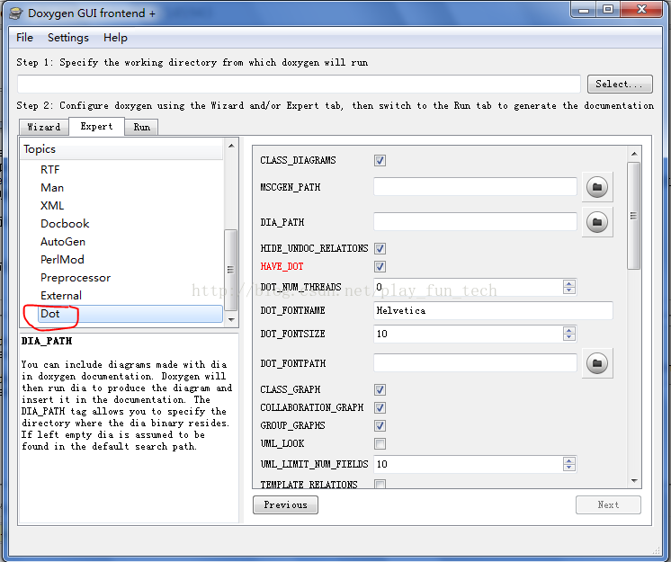Uncheck the HAVE_DOT checkbox
This screenshot has height=562, width=671.
click(380, 266)
